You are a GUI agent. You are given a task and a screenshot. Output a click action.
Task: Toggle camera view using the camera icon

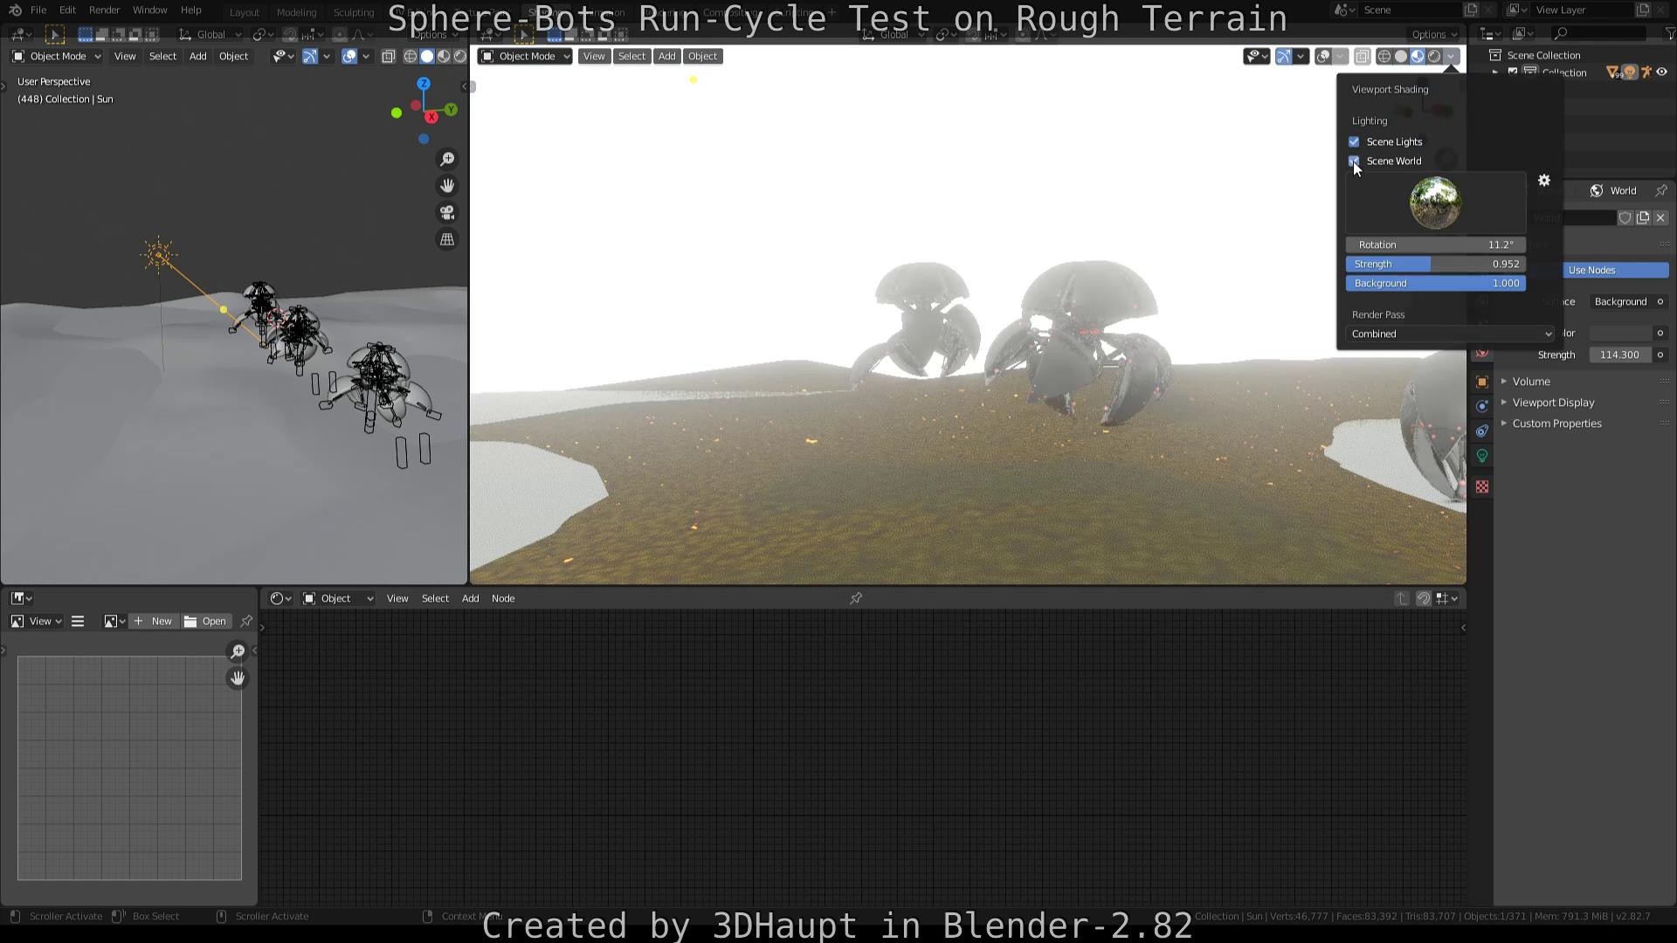(446, 212)
